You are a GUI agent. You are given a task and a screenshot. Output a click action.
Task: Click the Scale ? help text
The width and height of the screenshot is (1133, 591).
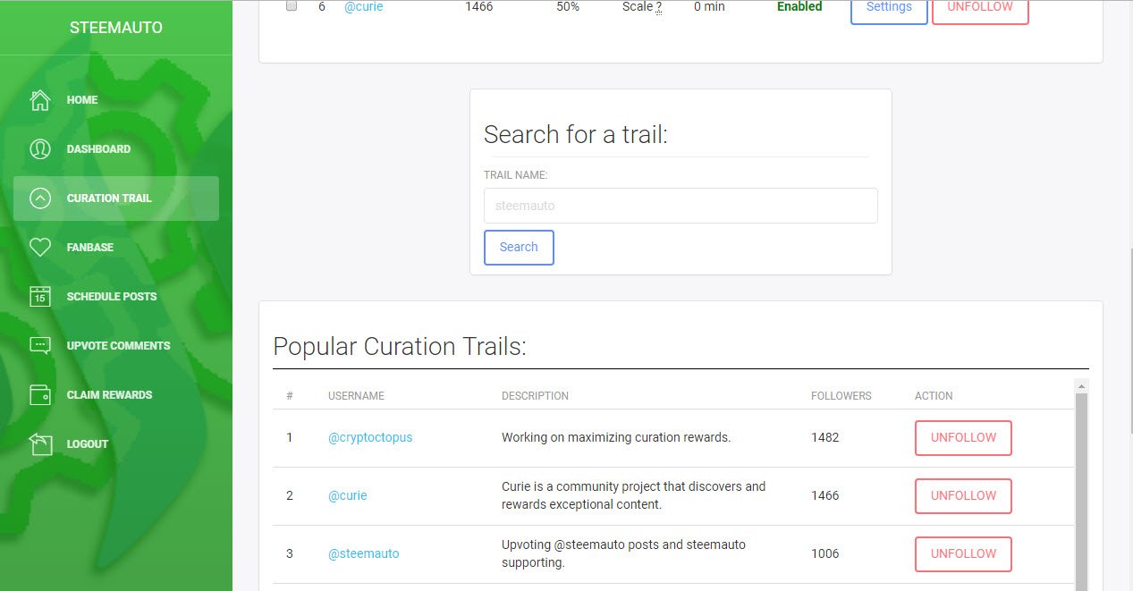pyautogui.click(x=642, y=6)
